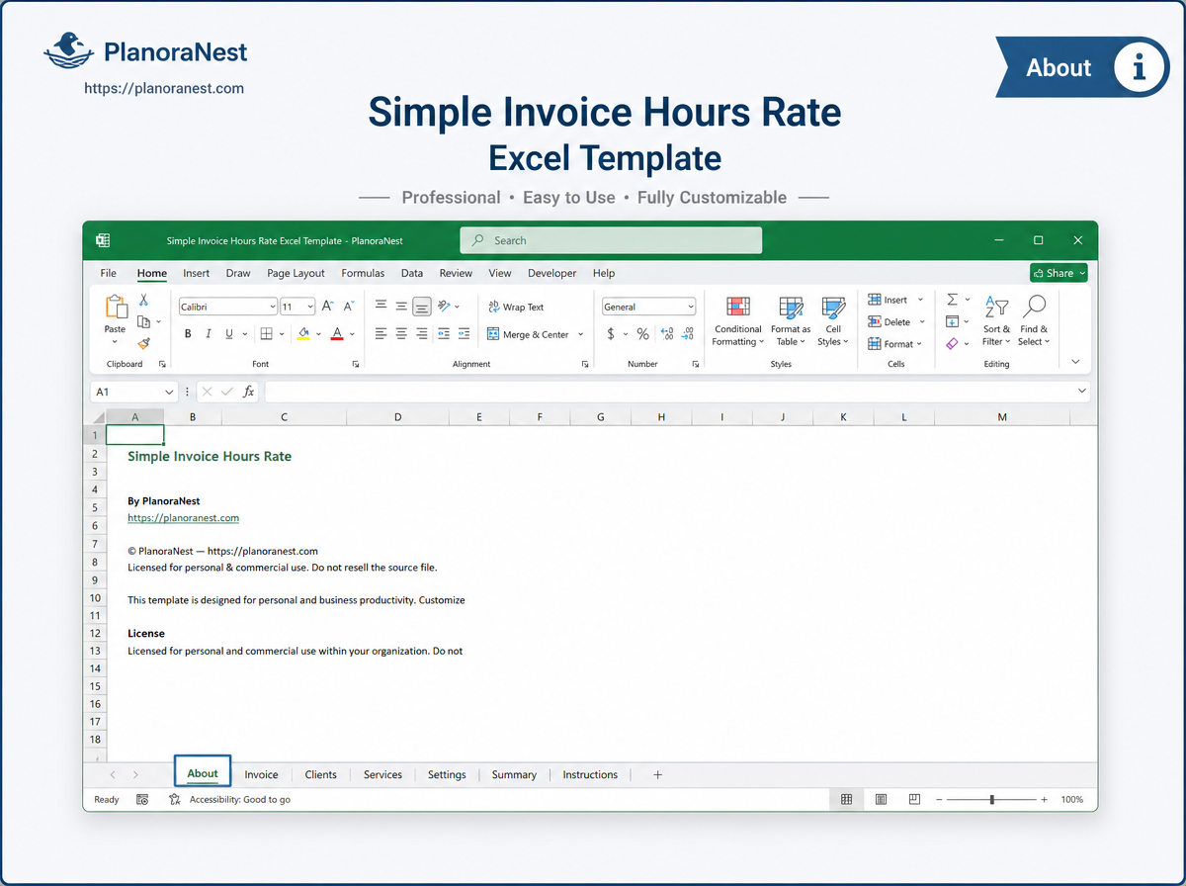Center text horizontally in the cell

click(x=401, y=334)
